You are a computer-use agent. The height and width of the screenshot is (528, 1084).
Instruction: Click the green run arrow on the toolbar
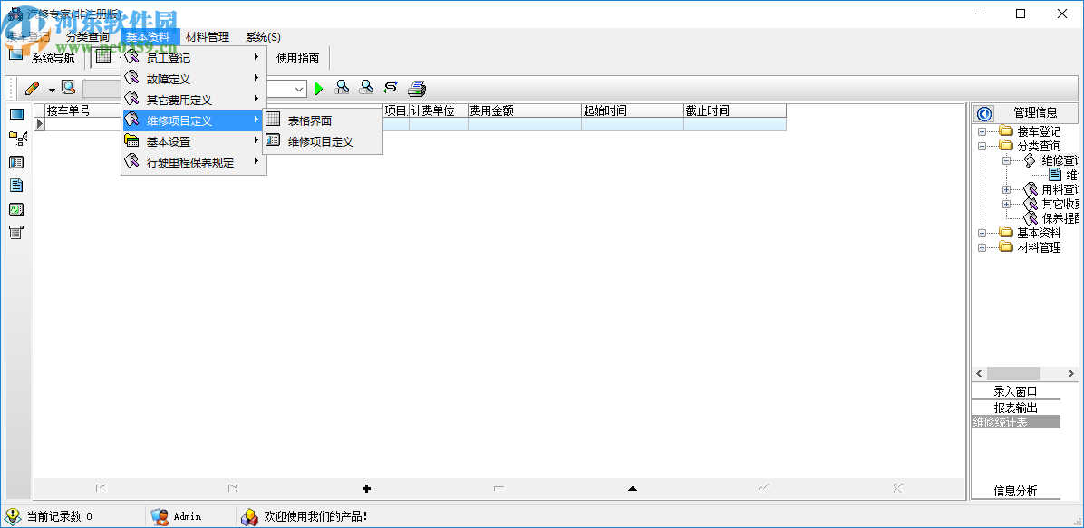[x=319, y=88]
